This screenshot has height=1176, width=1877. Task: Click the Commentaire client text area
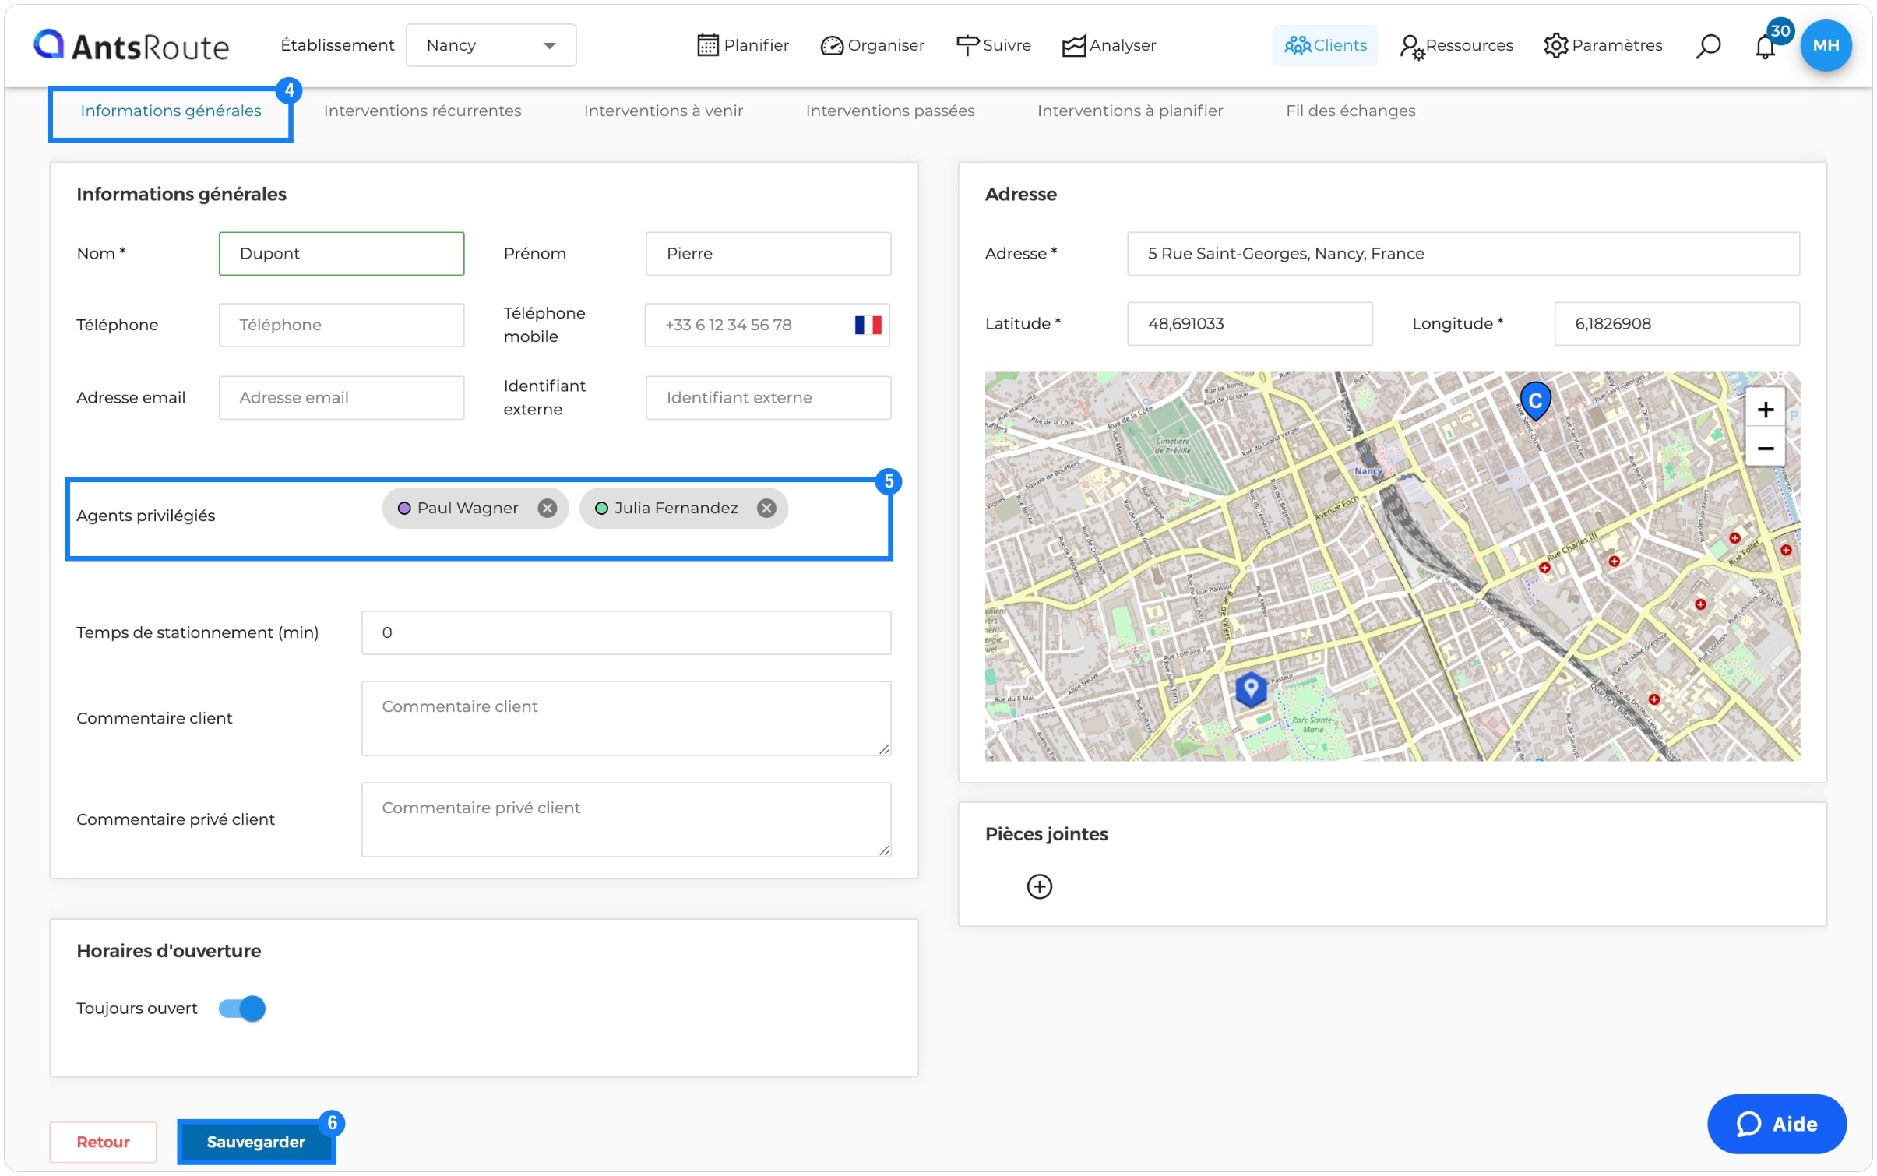click(626, 718)
